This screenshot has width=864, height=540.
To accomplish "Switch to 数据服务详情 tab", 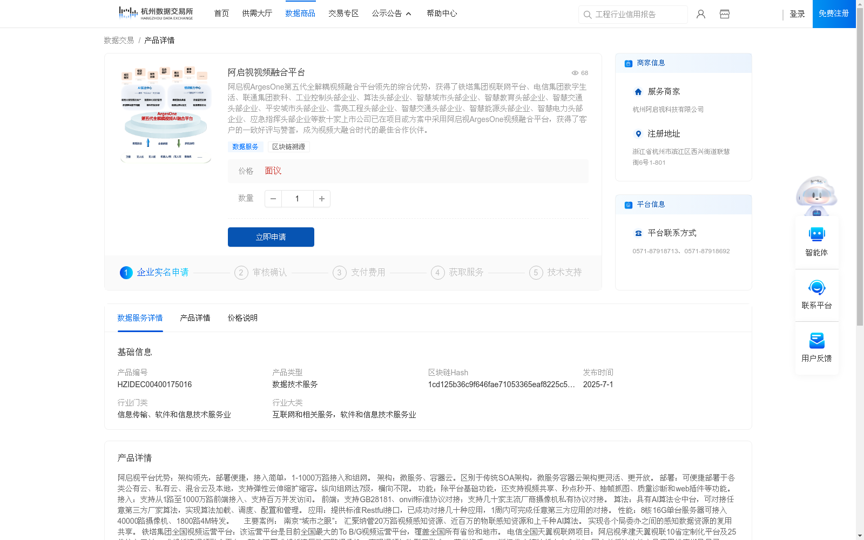I will (140, 318).
